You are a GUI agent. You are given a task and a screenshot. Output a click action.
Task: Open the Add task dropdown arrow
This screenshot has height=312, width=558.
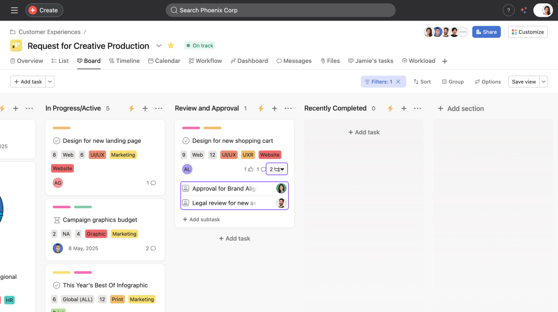pyautogui.click(x=50, y=81)
